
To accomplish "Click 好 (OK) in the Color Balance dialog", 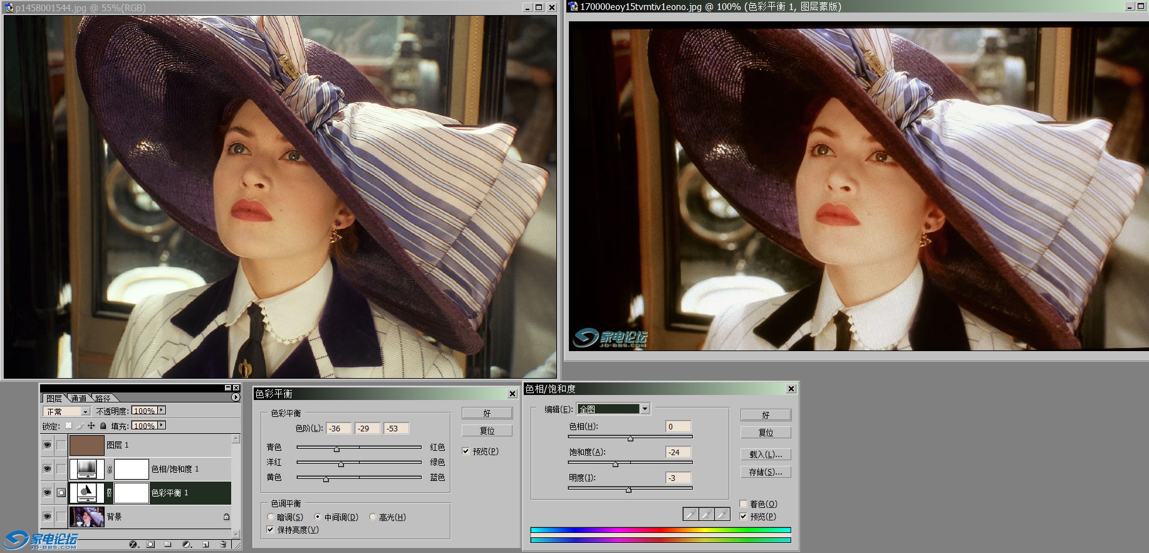I will coord(487,413).
